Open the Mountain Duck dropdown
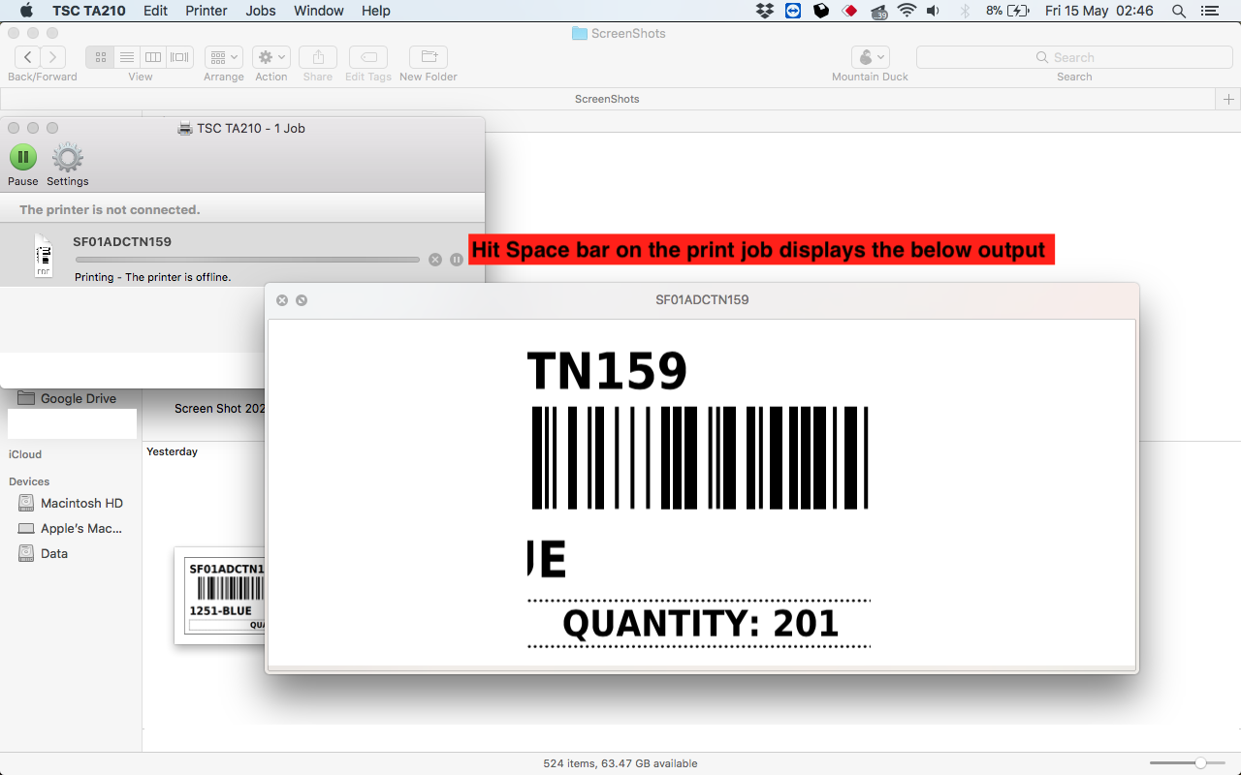 pos(869,56)
